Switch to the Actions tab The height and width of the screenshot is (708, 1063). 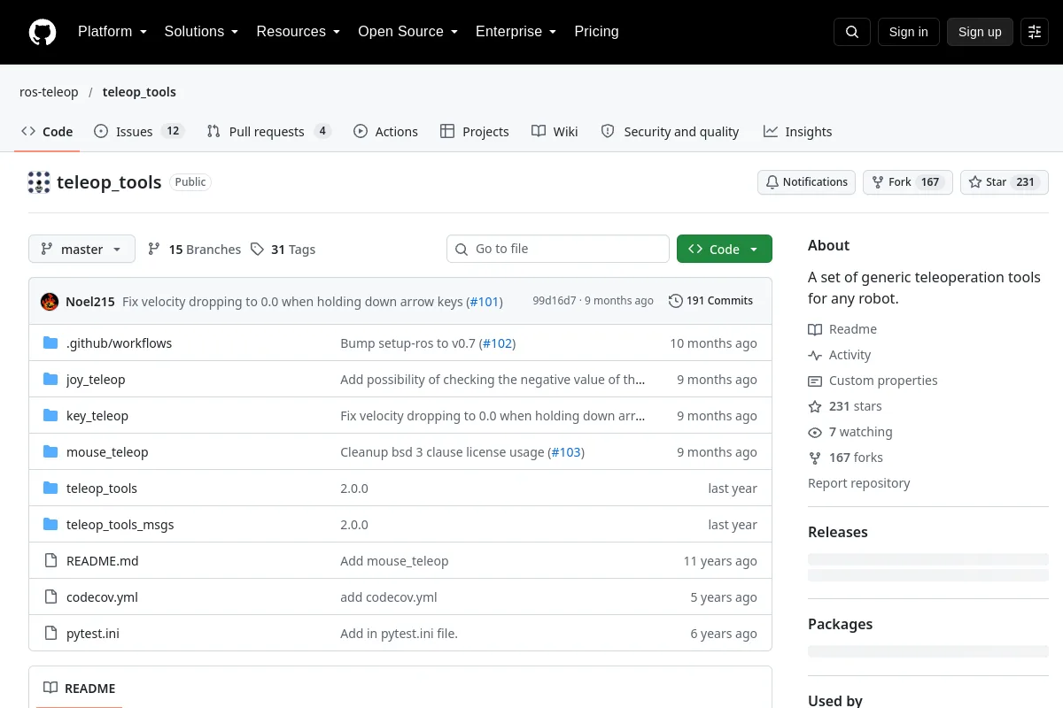[385, 131]
